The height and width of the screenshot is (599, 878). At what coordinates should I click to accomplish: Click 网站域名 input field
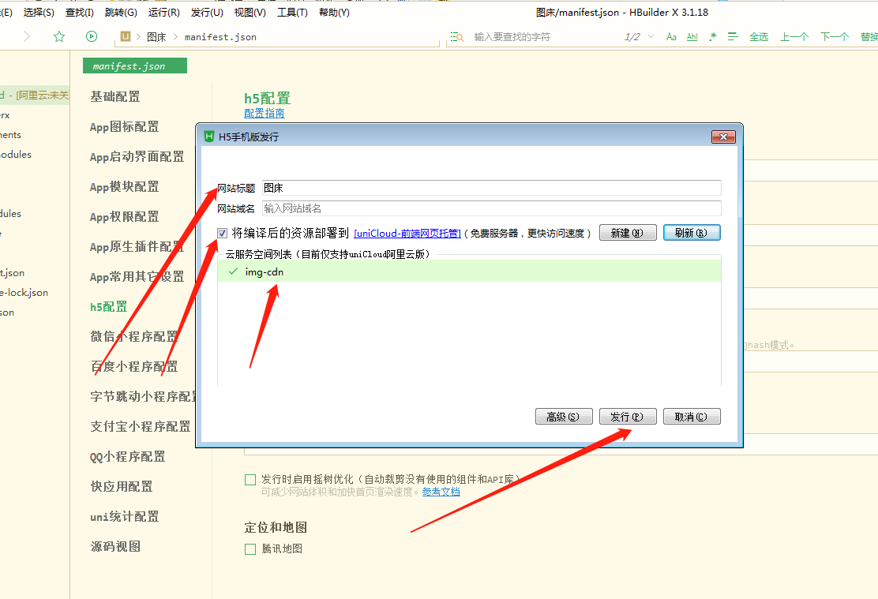(492, 208)
